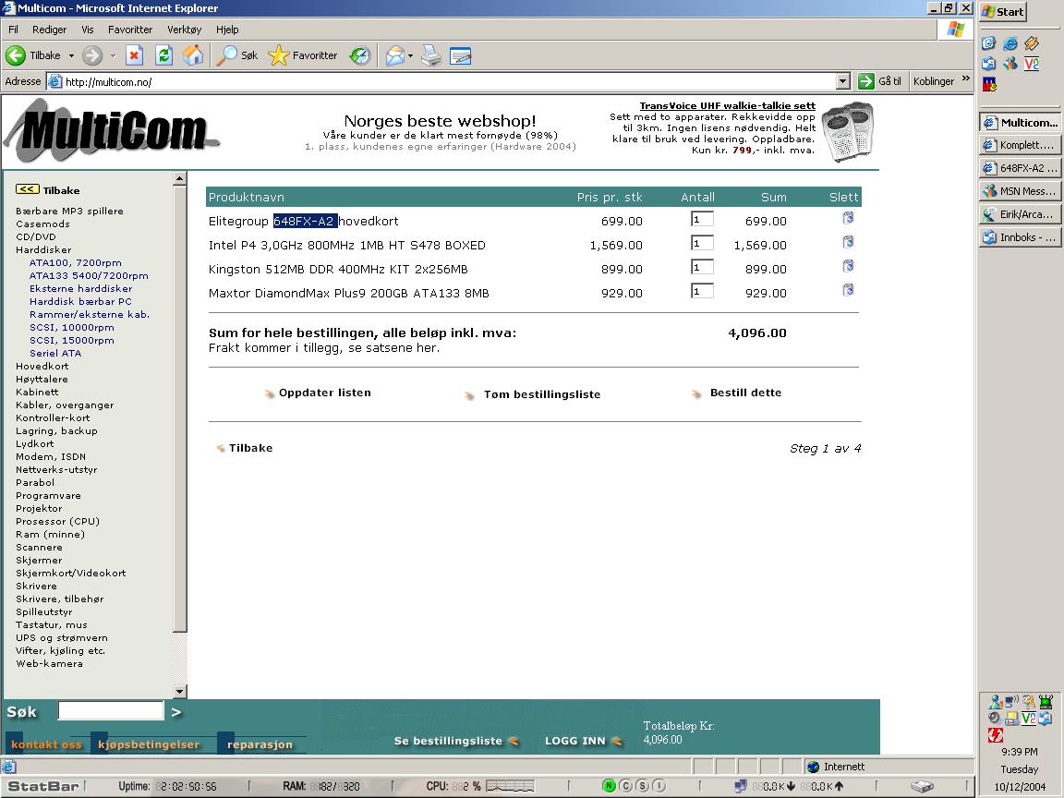
Task: Click the TransVoice UHF walkie-talkie sett link
Action: point(728,106)
